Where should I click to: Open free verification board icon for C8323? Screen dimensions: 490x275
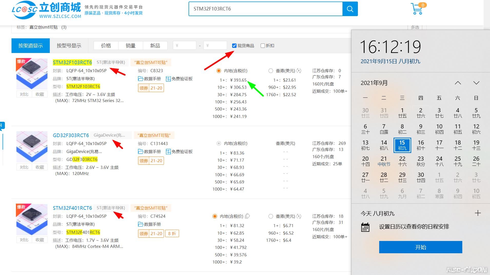tap(168, 79)
